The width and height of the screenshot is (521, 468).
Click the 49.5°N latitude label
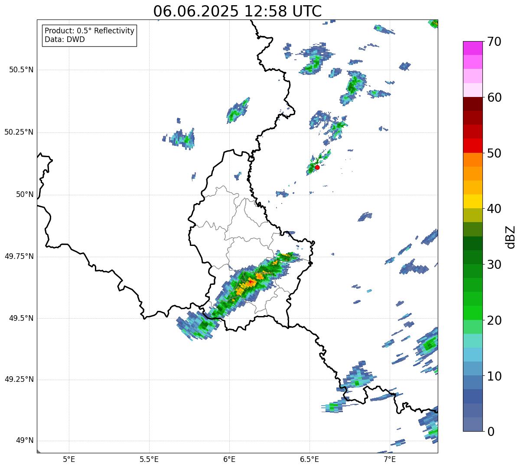coord(21,318)
